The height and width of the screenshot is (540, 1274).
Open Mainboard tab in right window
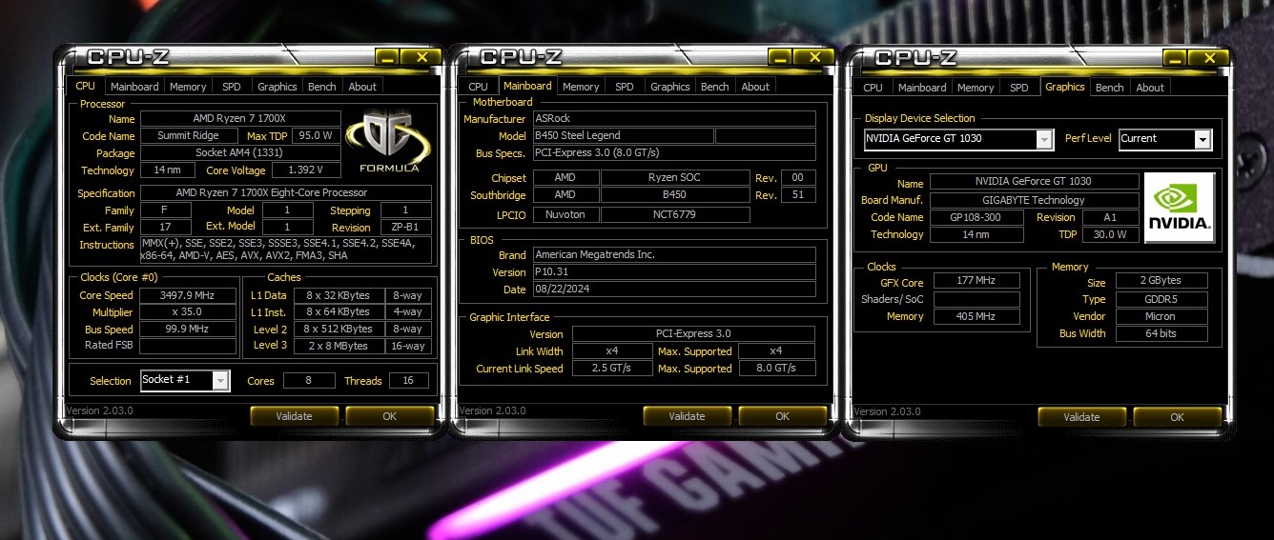coord(922,88)
